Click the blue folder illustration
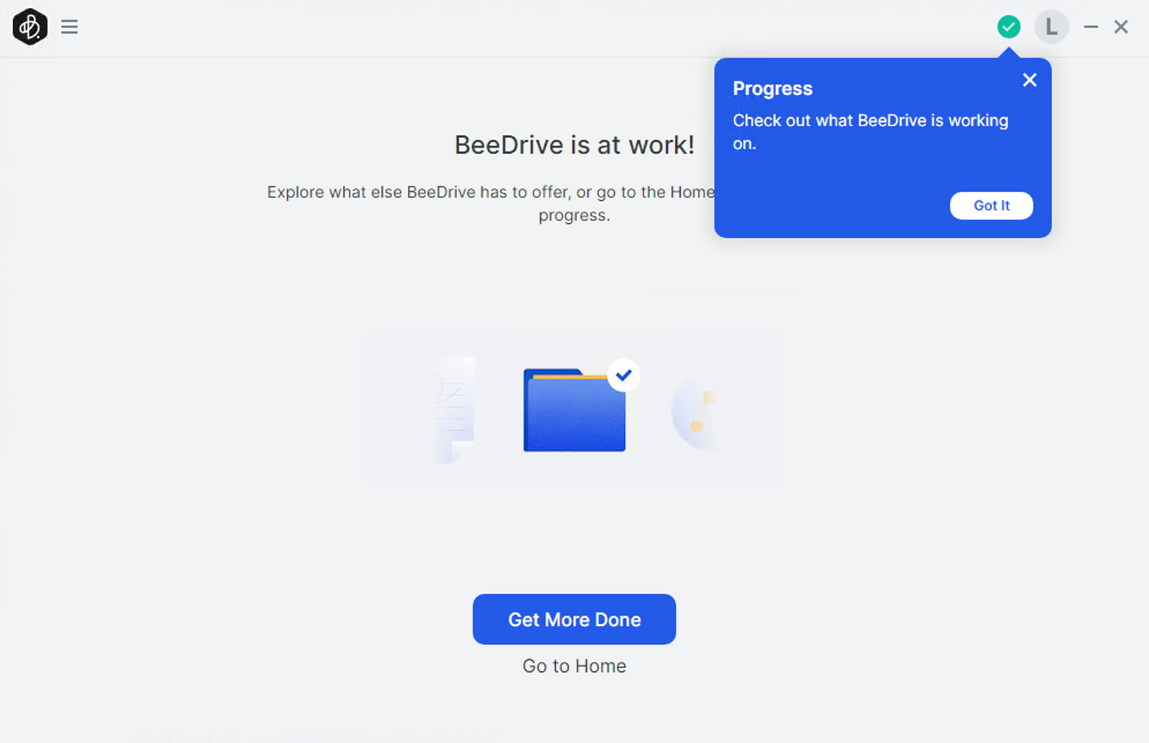The image size is (1149, 743). pos(574,410)
